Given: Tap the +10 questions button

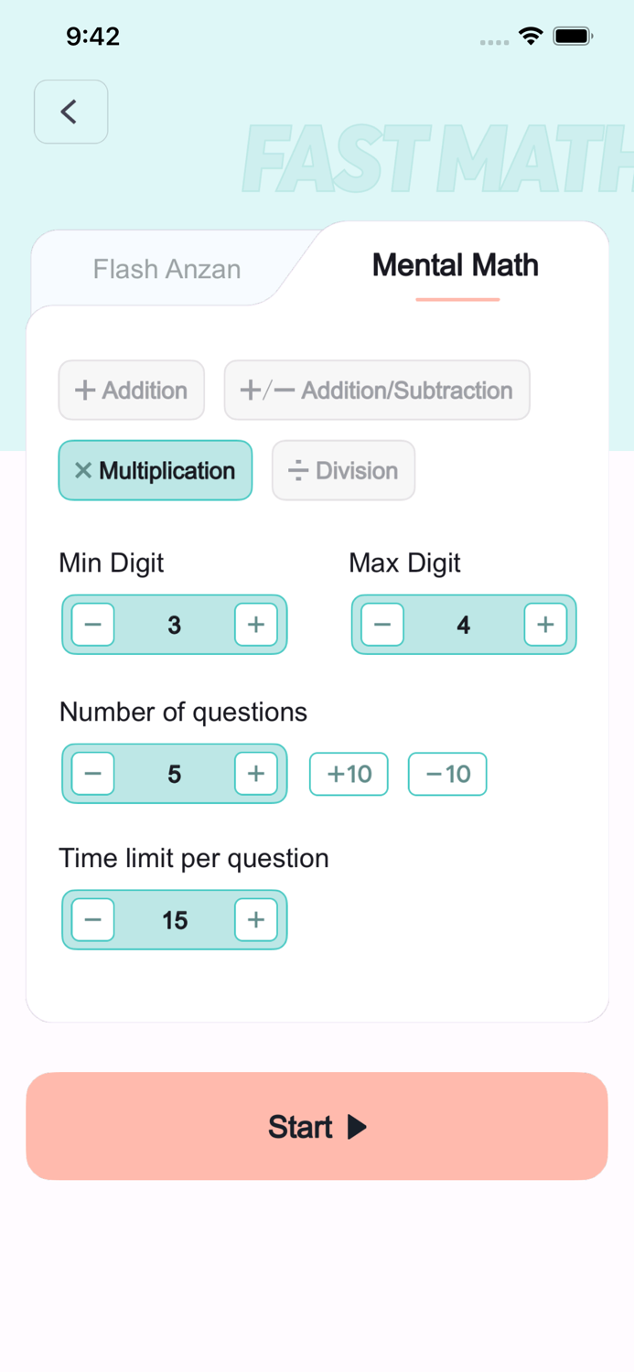Looking at the screenshot, I should pyautogui.click(x=349, y=774).
